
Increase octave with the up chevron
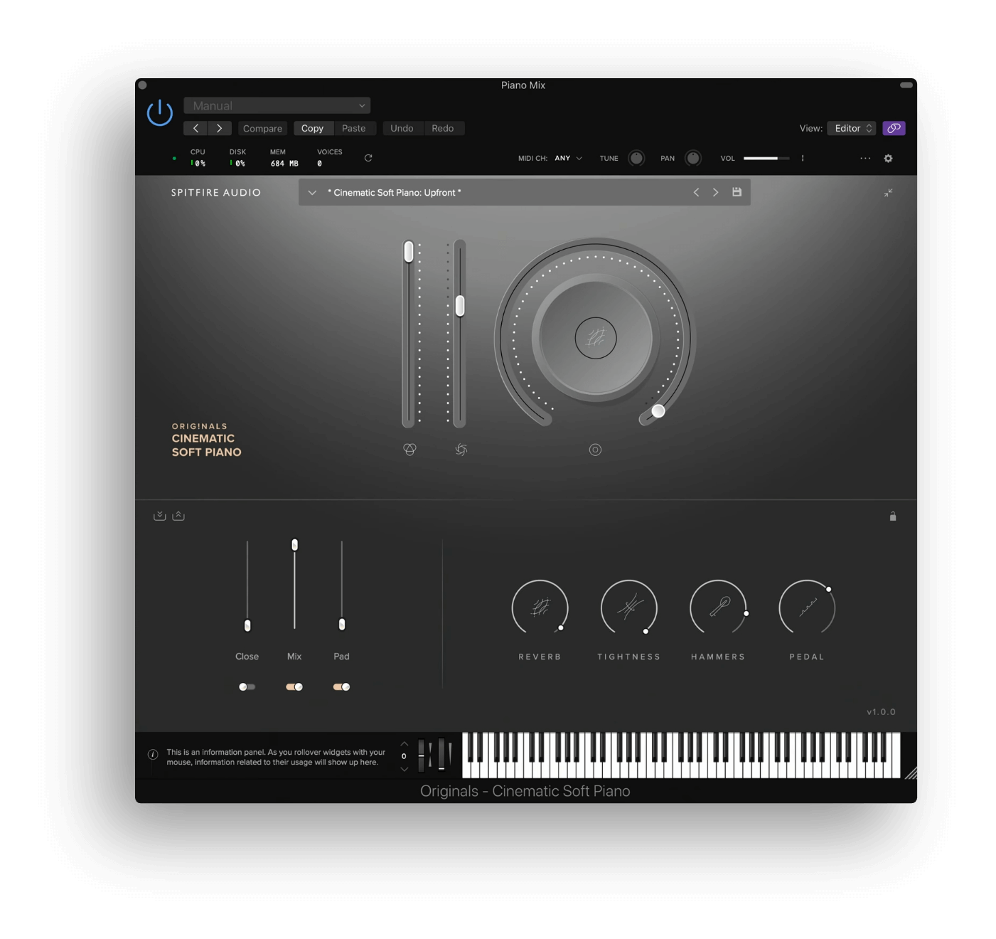405,744
